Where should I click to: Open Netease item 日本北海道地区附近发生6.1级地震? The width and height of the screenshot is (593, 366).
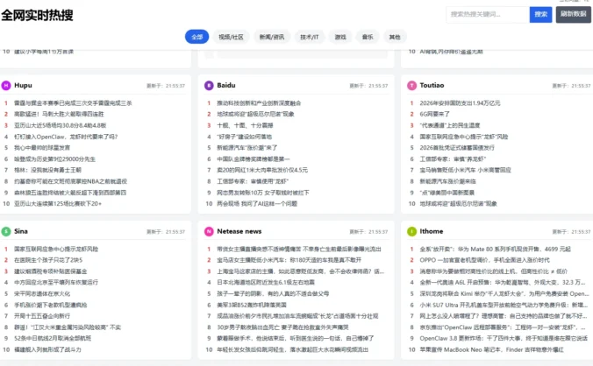point(266,282)
